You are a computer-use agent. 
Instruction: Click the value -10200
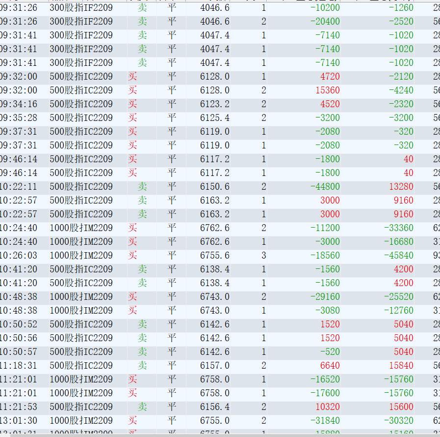click(325, 7)
